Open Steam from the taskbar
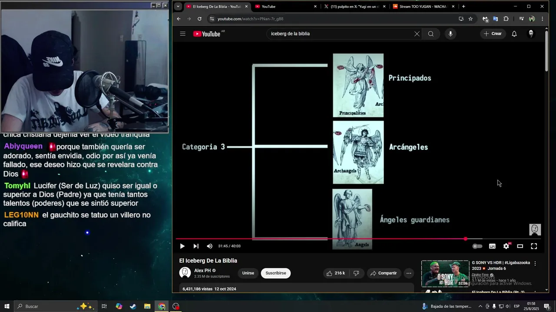This screenshot has height=312, width=556. coord(133,306)
